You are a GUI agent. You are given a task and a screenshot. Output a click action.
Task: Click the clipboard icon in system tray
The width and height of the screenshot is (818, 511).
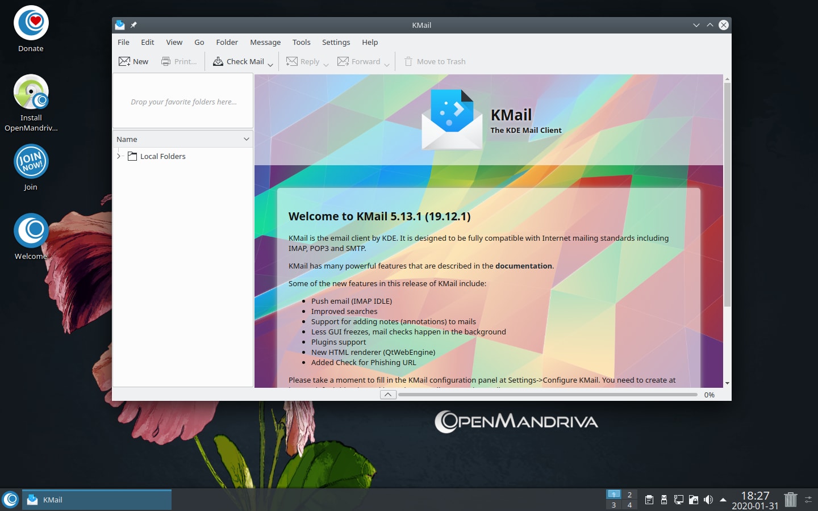point(649,500)
